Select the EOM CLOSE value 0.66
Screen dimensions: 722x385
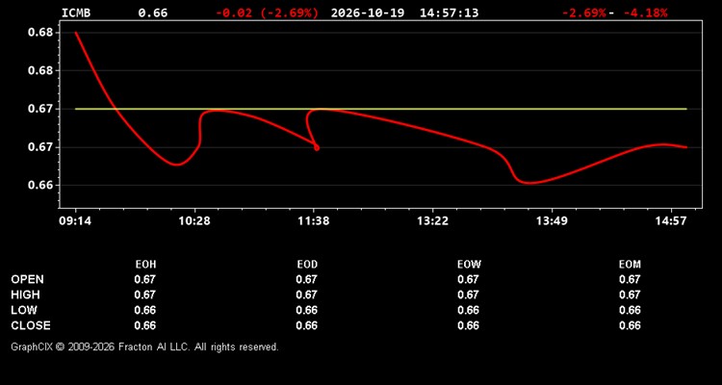(x=630, y=325)
